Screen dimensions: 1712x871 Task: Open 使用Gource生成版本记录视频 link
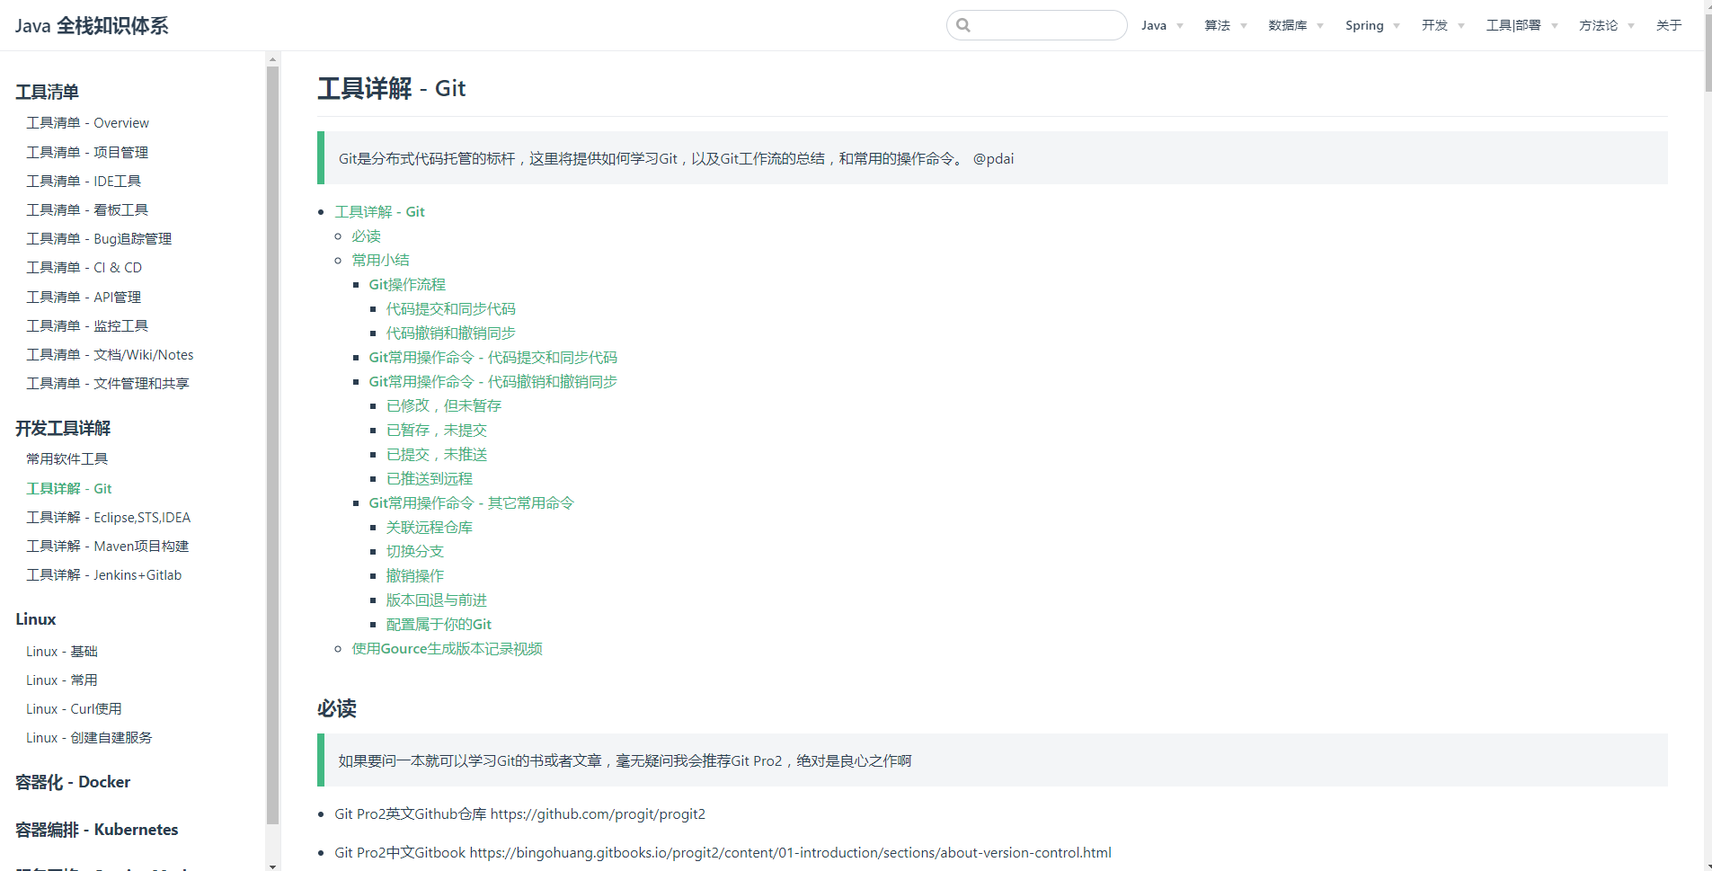pyautogui.click(x=448, y=648)
